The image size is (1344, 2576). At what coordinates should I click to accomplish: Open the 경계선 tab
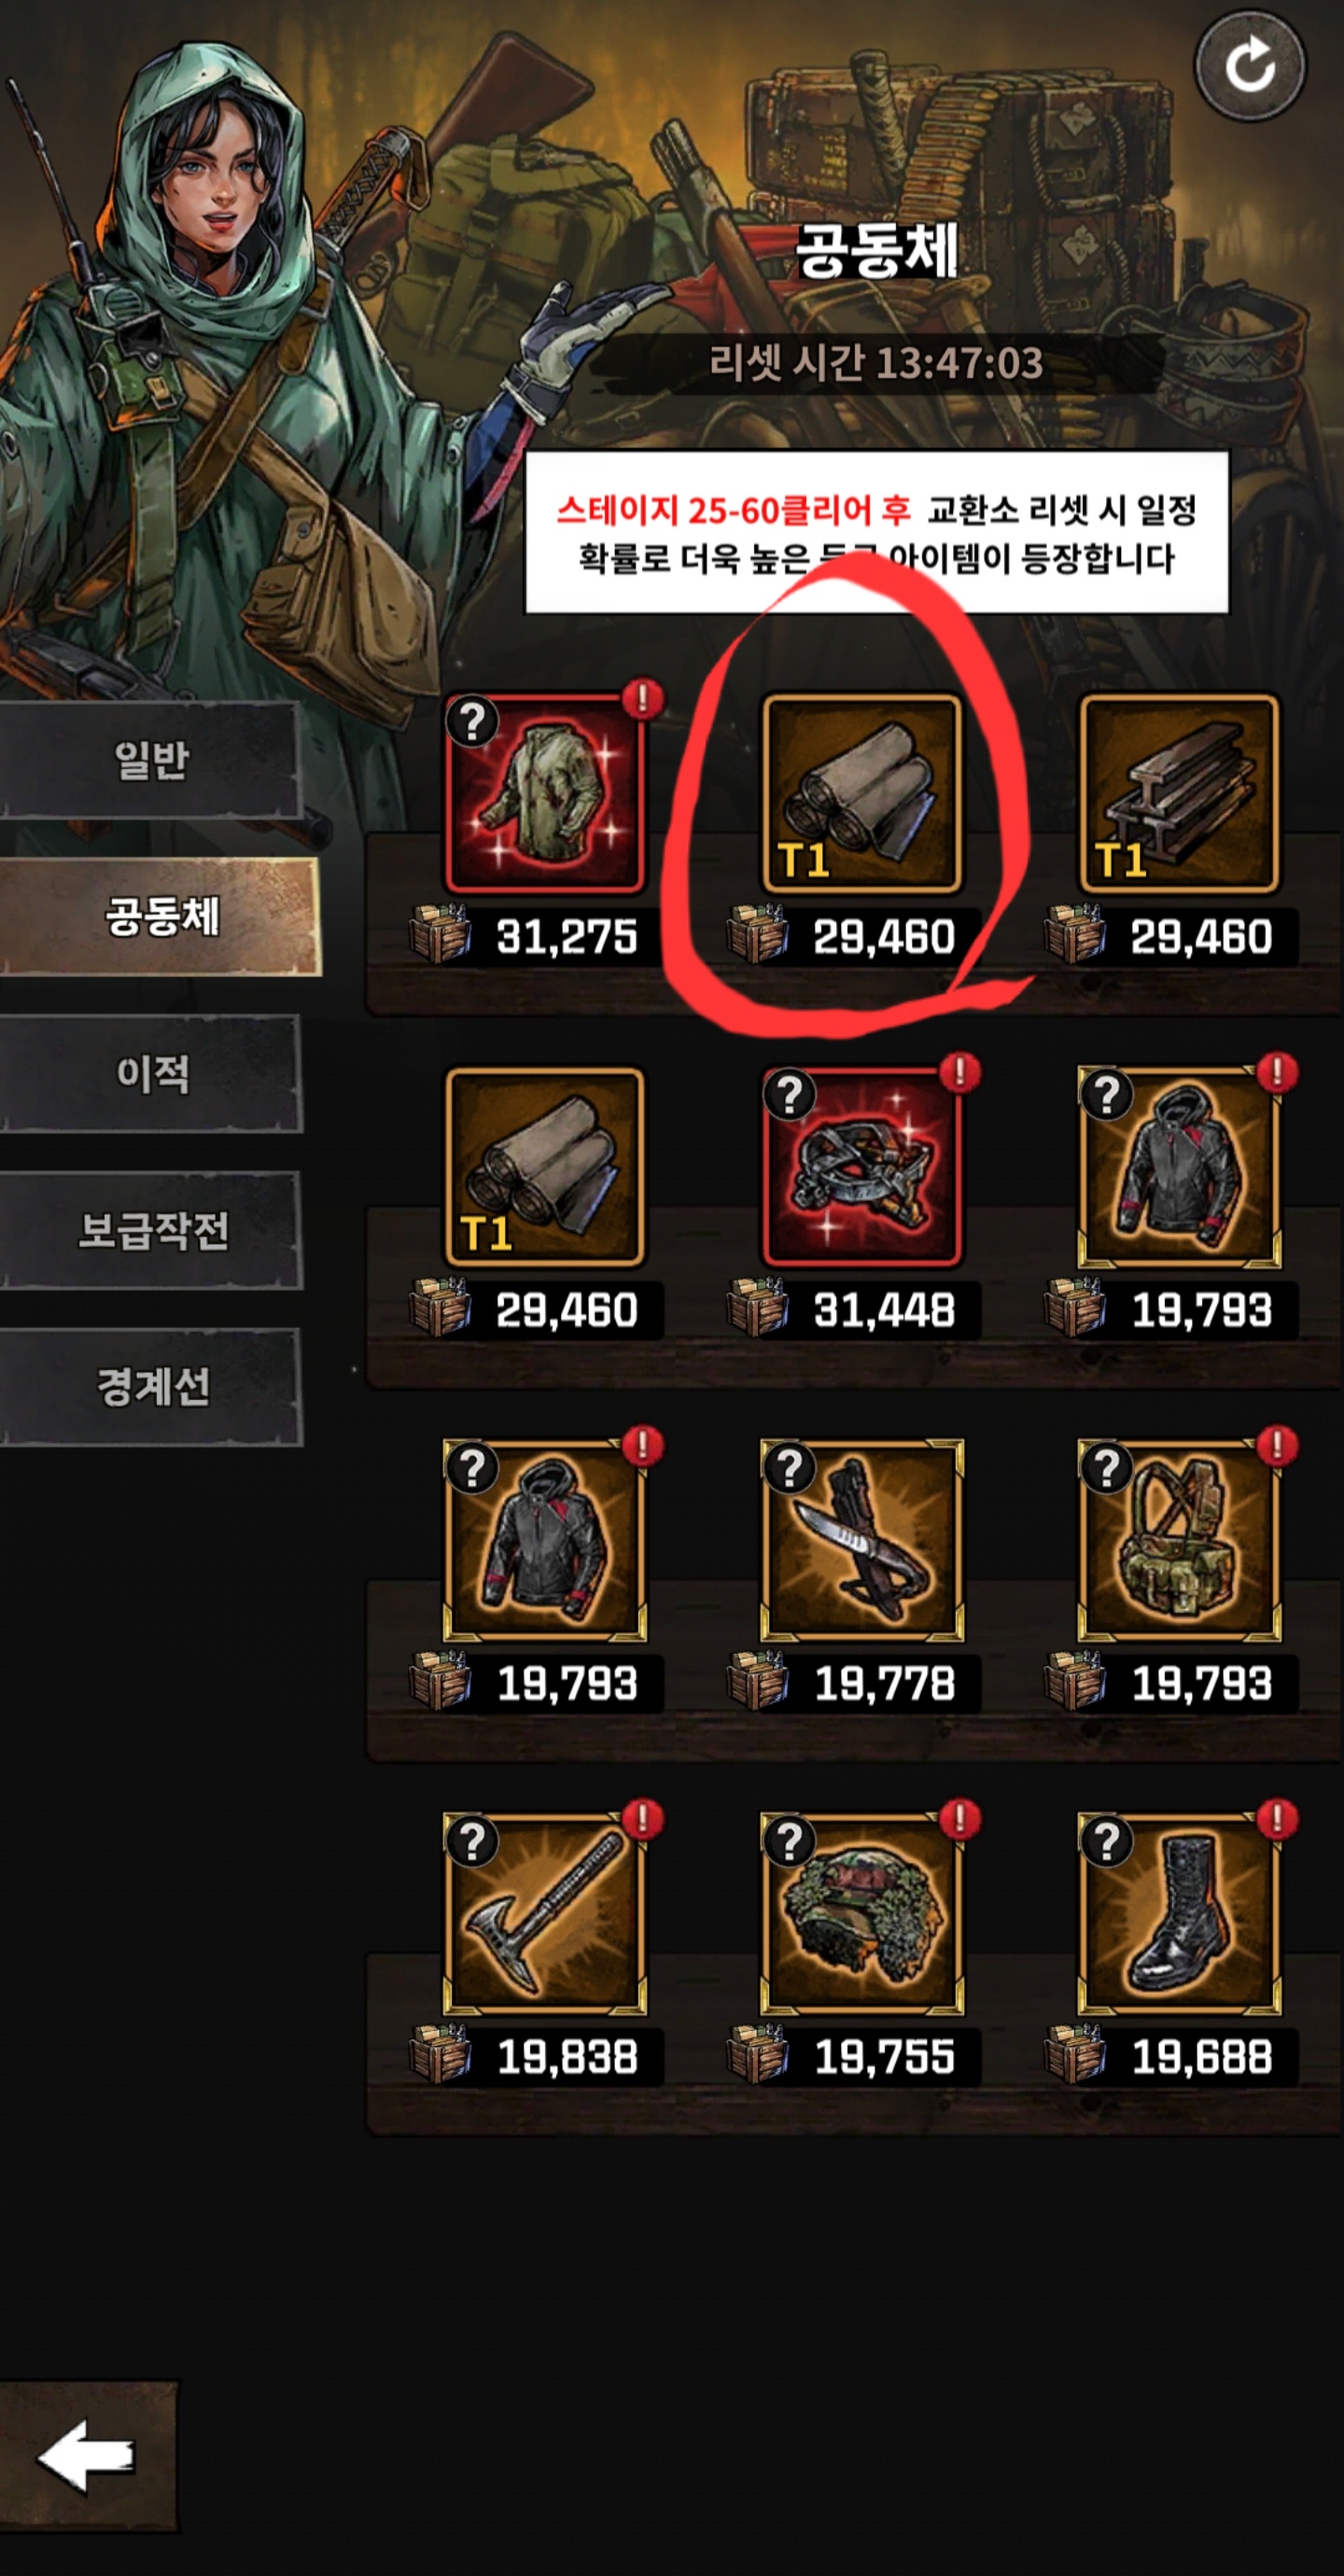point(150,1386)
